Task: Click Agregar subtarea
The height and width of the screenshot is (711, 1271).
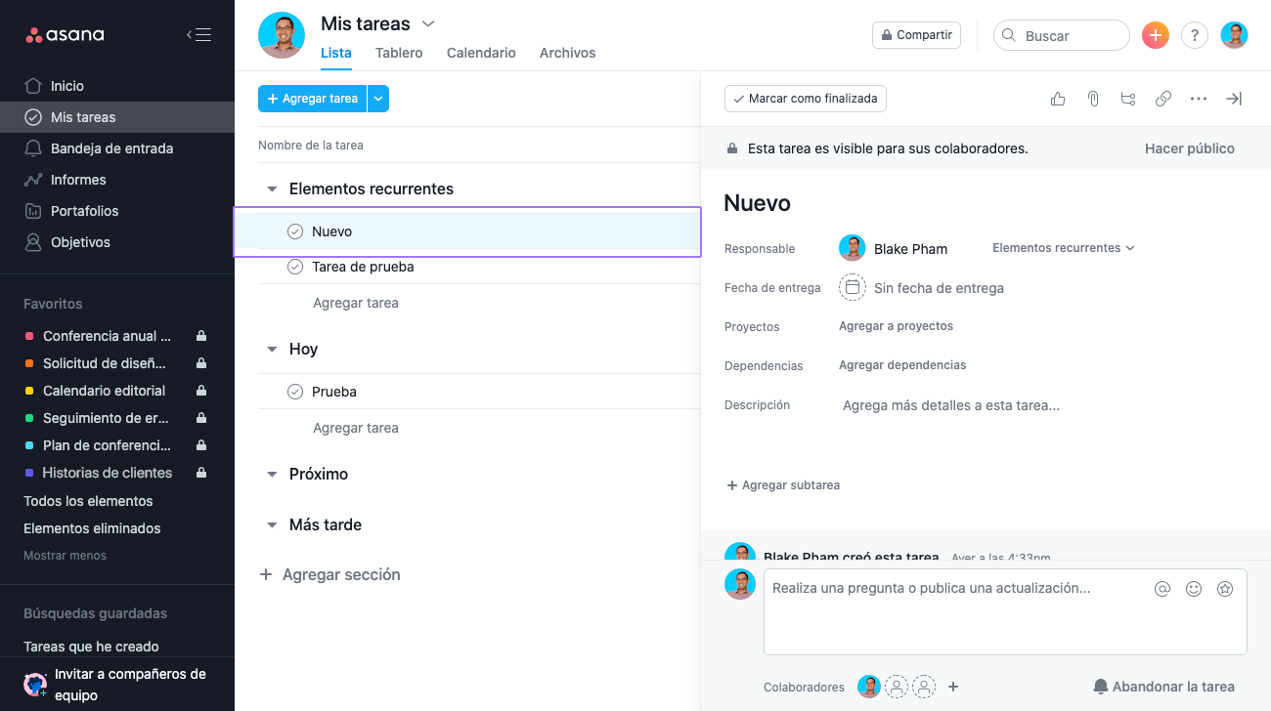Action: pos(783,485)
